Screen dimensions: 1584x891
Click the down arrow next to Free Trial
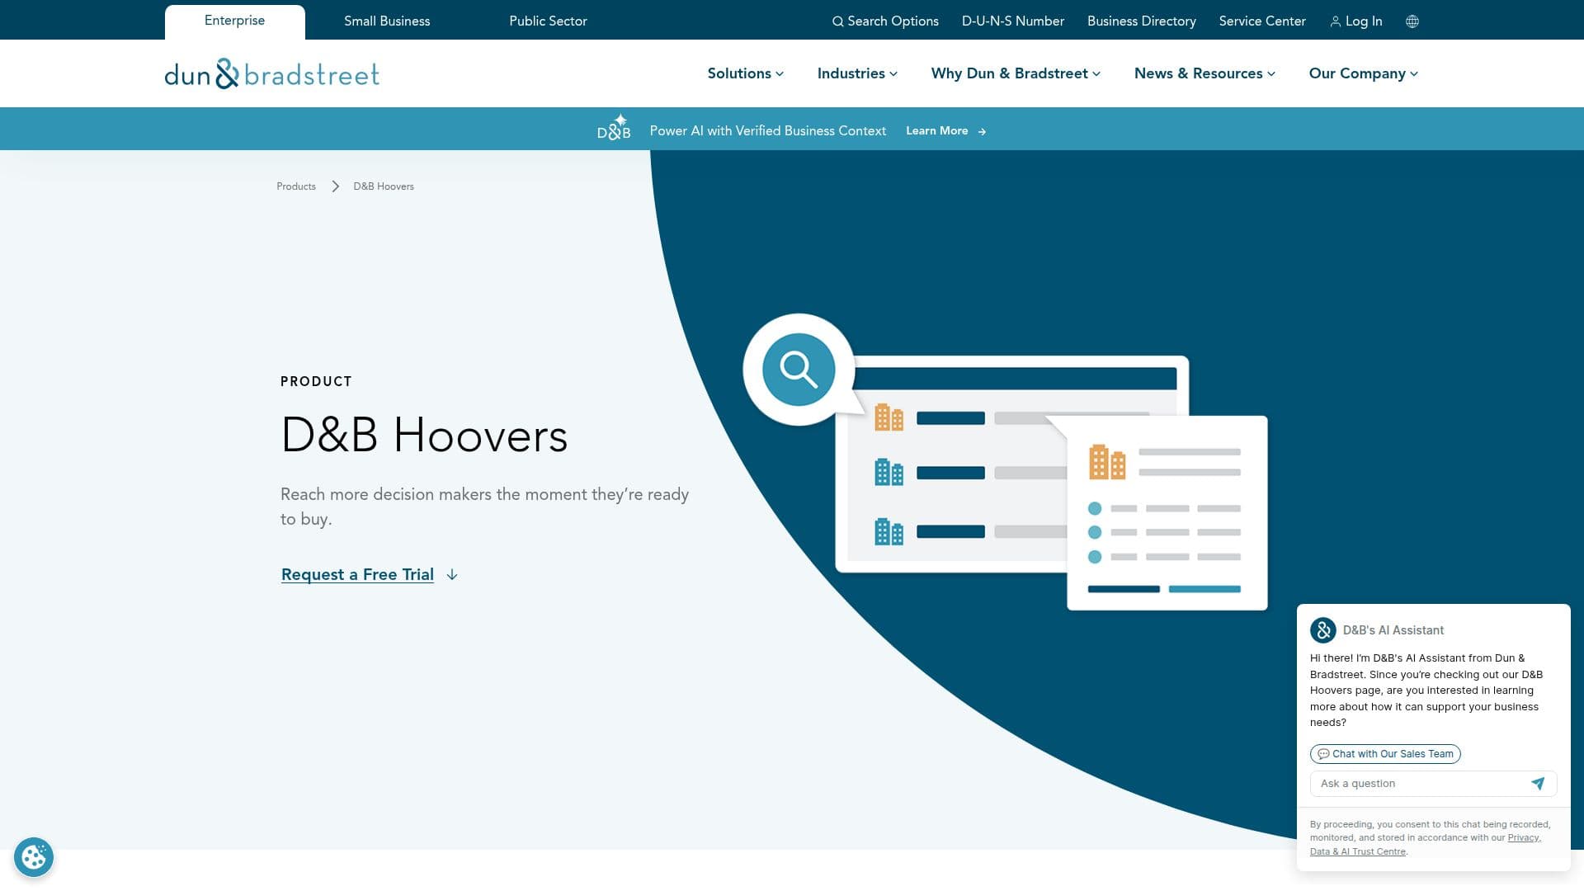(452, 575)
